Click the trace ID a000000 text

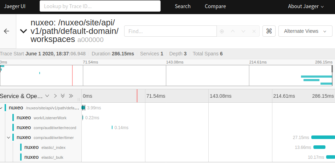(x=90, y=40)
